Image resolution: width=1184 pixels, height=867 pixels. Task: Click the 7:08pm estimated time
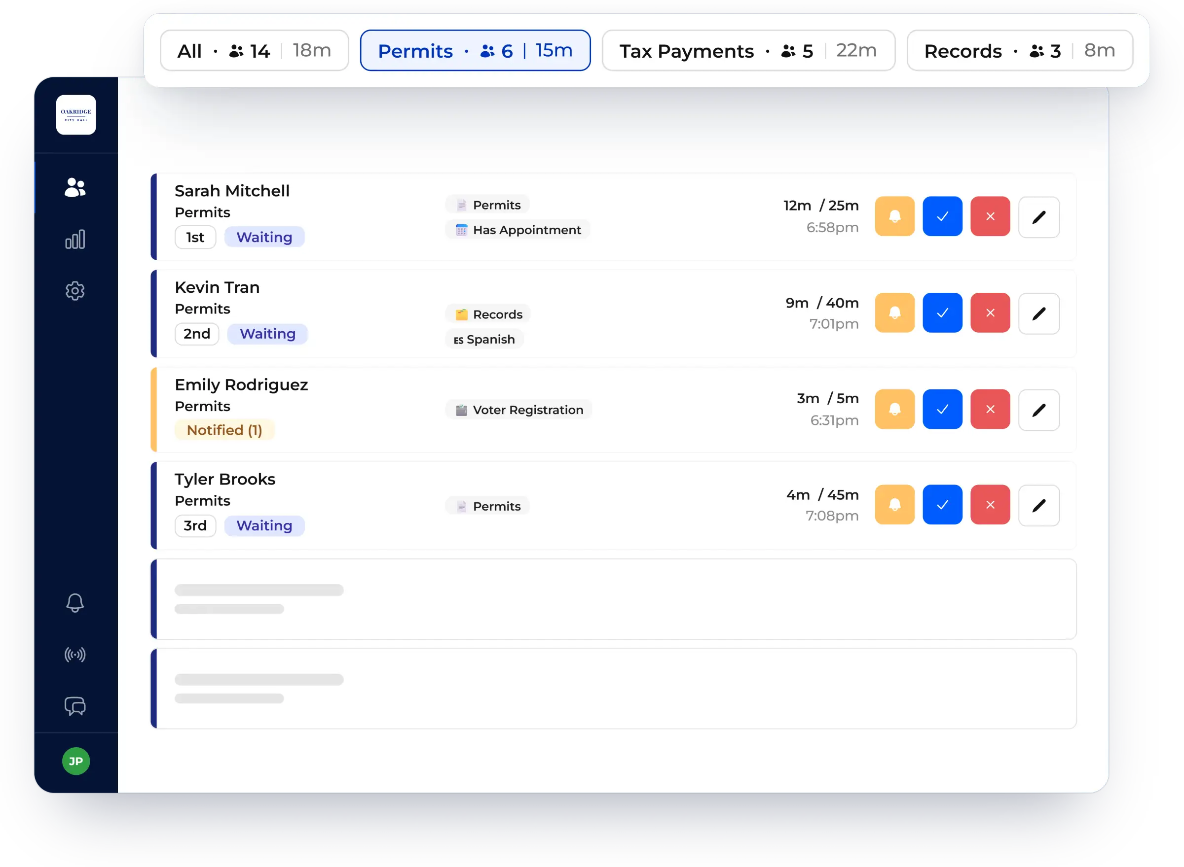pos(832,516)
